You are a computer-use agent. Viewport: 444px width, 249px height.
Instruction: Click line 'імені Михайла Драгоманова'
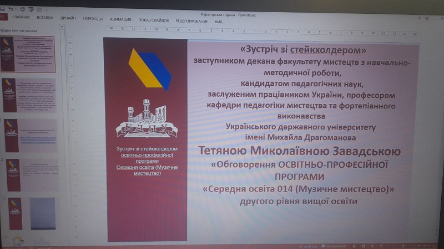click(300, 137)
